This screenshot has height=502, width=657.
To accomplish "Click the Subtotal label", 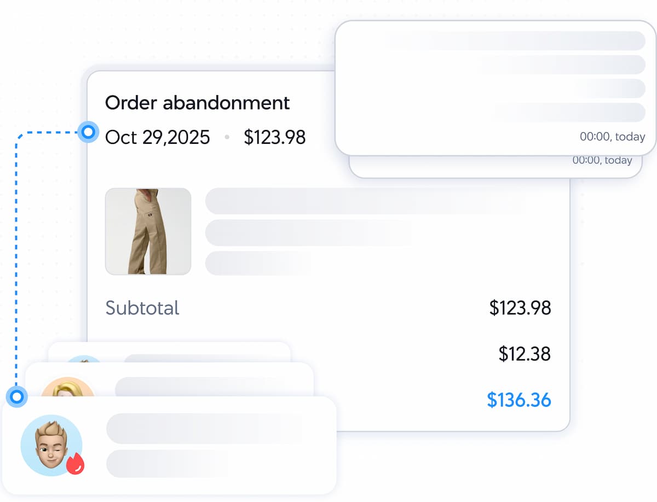I will [142, 308].
